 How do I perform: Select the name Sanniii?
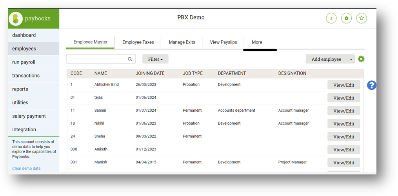point(101,111)
